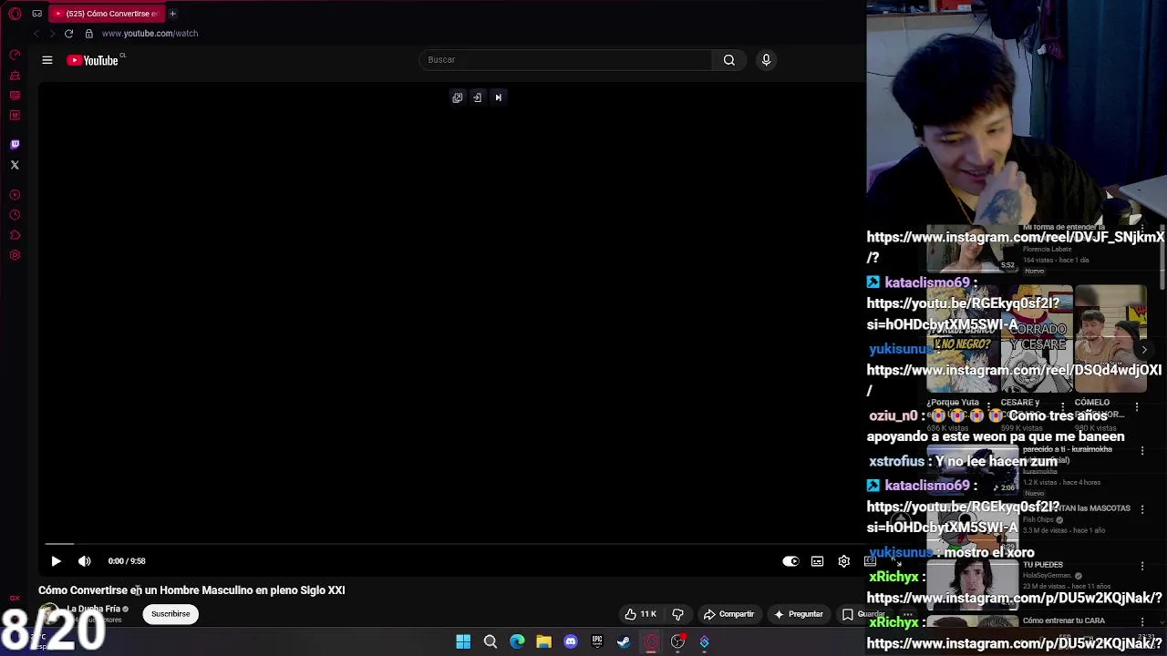Open a new browser tab
Image resolution: width=1167 pixels, height=656 pixels.
pos(172,14)
